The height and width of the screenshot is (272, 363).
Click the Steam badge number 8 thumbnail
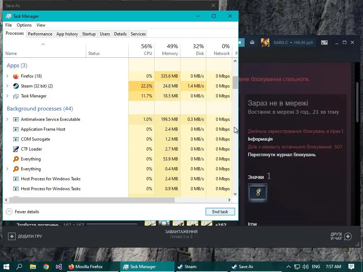258,193
